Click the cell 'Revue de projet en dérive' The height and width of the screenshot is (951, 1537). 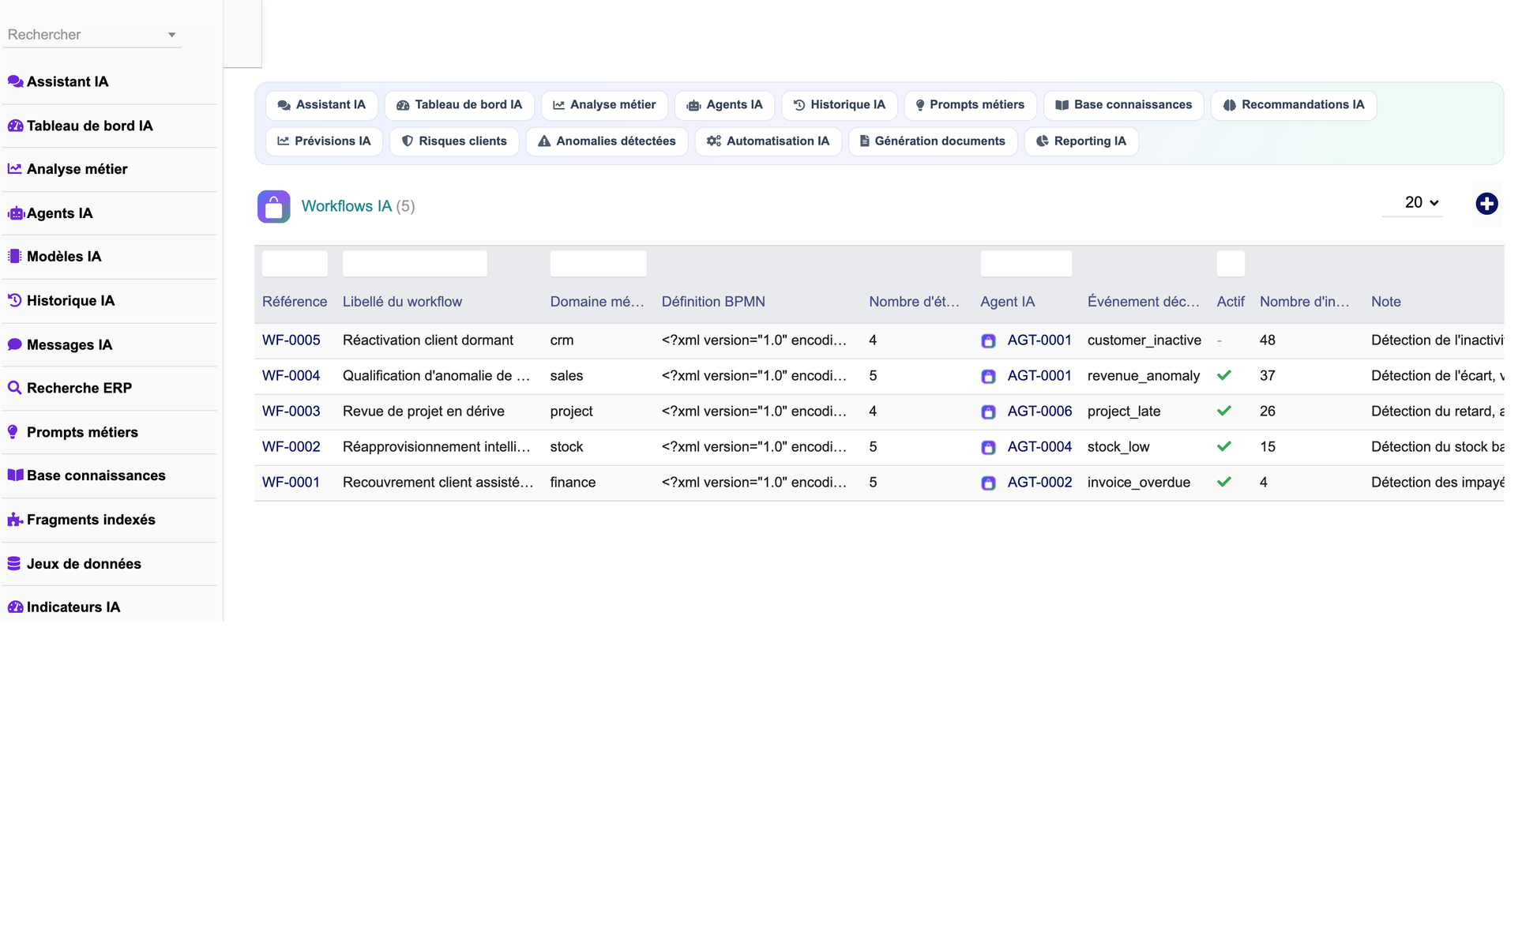(423, 412)
